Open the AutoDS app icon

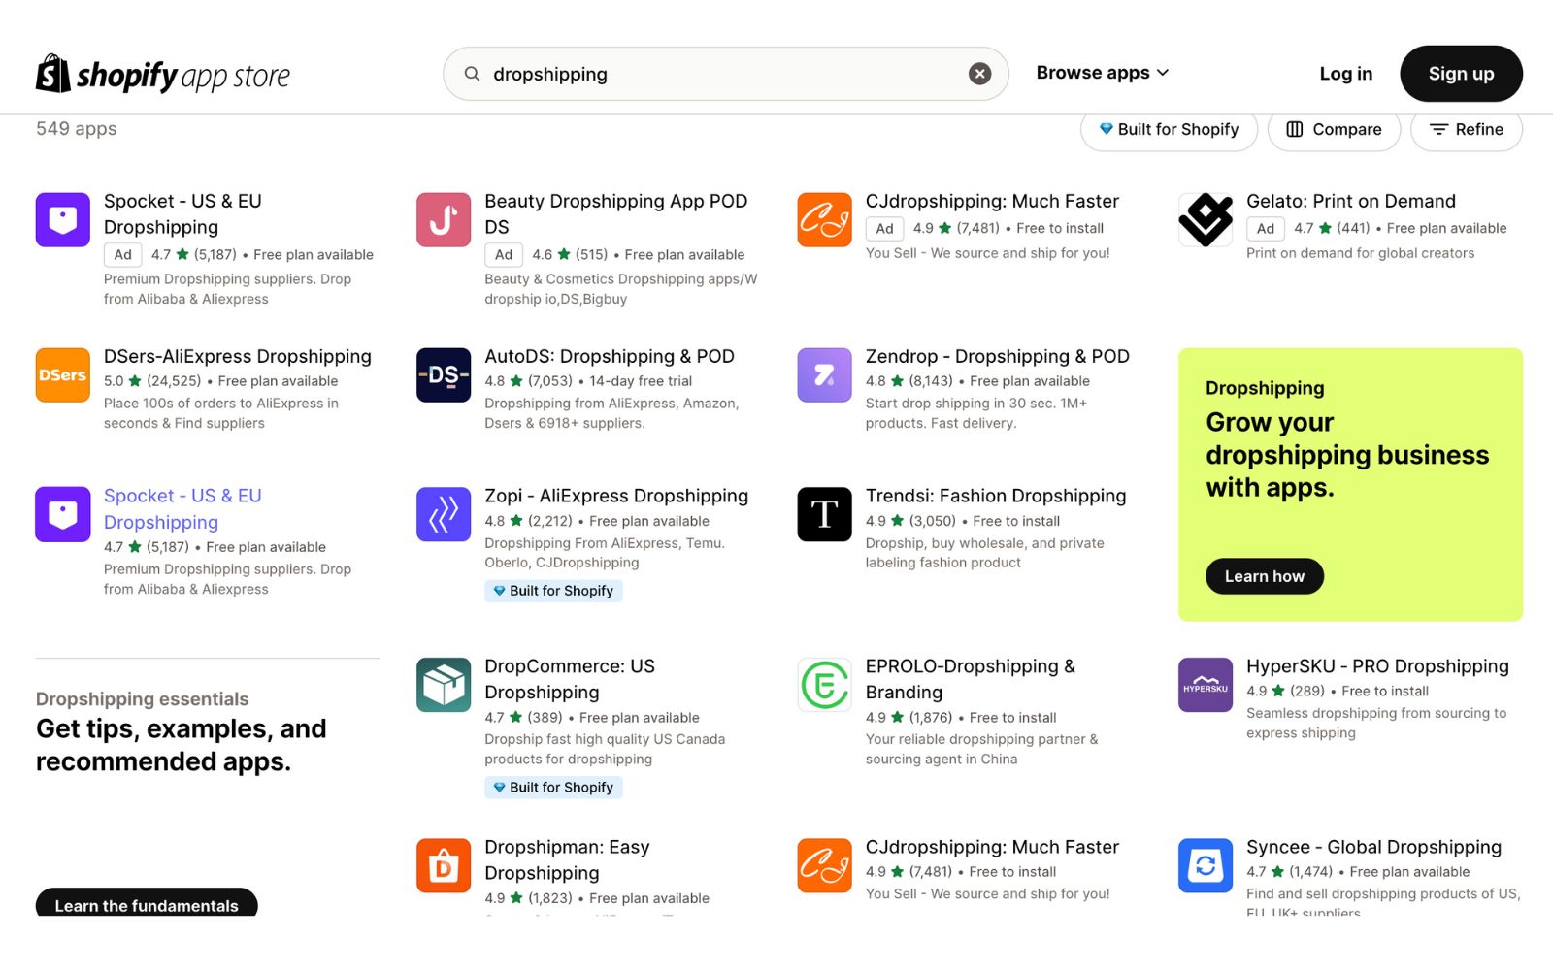click(444, 374)
